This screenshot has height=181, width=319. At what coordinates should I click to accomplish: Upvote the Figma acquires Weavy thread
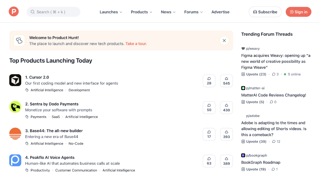click(254, 74)
